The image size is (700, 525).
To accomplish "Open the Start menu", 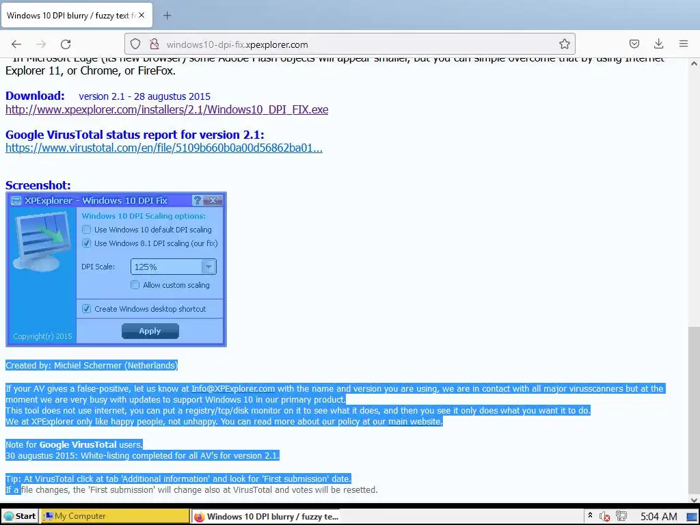I will pos(20,516).
